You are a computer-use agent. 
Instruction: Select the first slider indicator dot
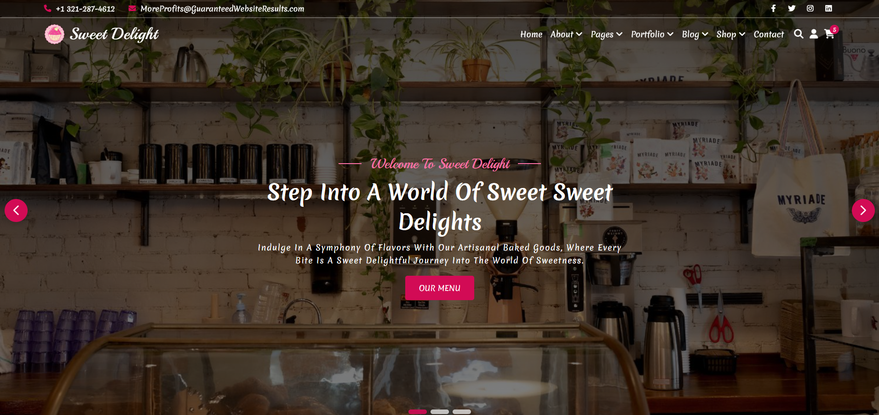418,412
